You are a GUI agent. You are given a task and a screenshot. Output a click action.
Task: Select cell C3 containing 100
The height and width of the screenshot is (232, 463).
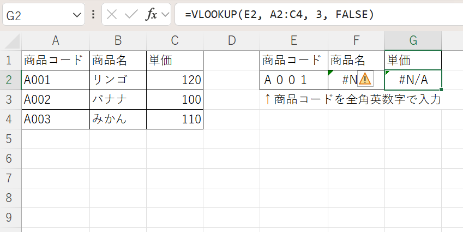pyautogui.click(x=175, y=99)
